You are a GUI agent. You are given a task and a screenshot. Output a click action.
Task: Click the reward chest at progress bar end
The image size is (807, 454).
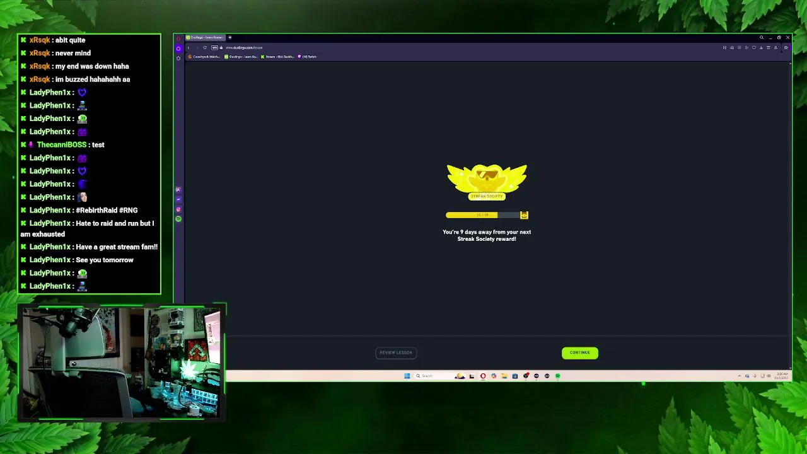[524, 215]
